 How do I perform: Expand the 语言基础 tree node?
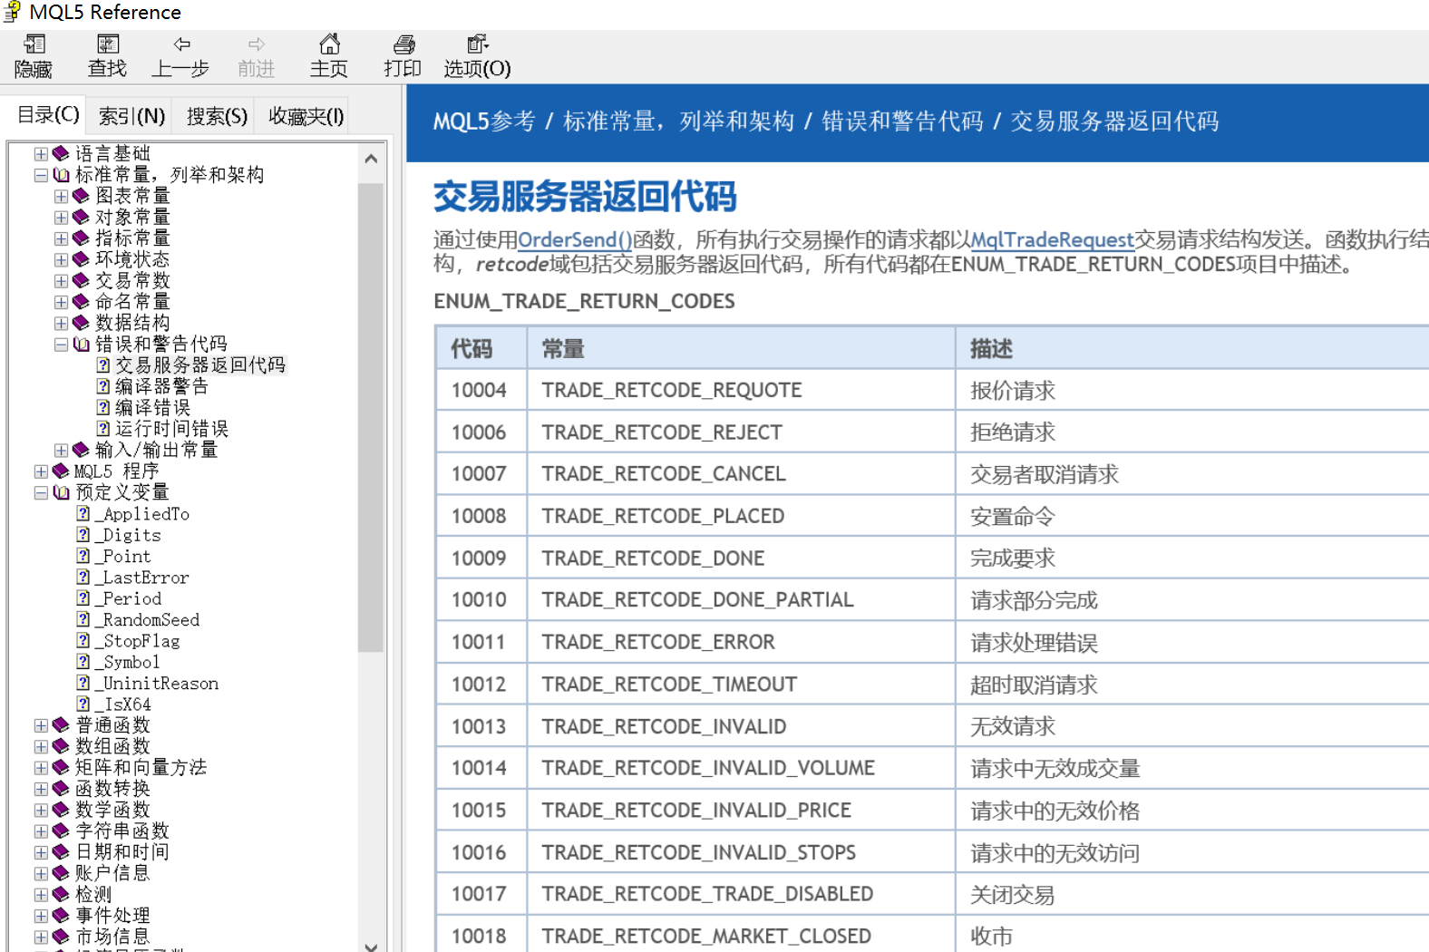click(x=41, y=153)
